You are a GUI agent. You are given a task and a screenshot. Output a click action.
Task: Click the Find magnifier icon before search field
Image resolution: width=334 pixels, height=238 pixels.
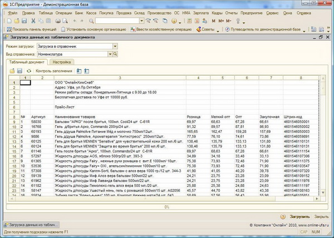click(x=91, y=21)
